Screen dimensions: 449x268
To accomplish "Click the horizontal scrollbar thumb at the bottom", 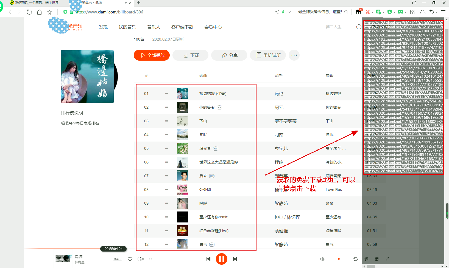I will coord(371,266).
